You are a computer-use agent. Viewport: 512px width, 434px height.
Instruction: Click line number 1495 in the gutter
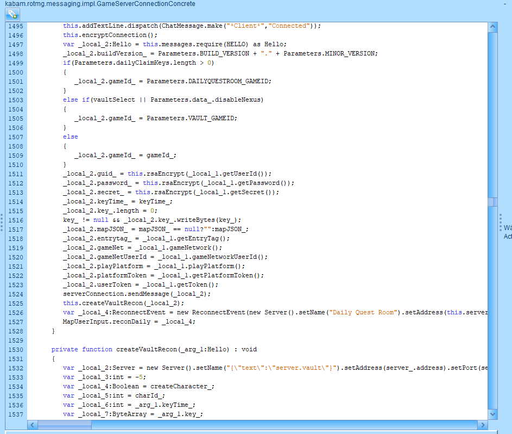pos(16,26)
